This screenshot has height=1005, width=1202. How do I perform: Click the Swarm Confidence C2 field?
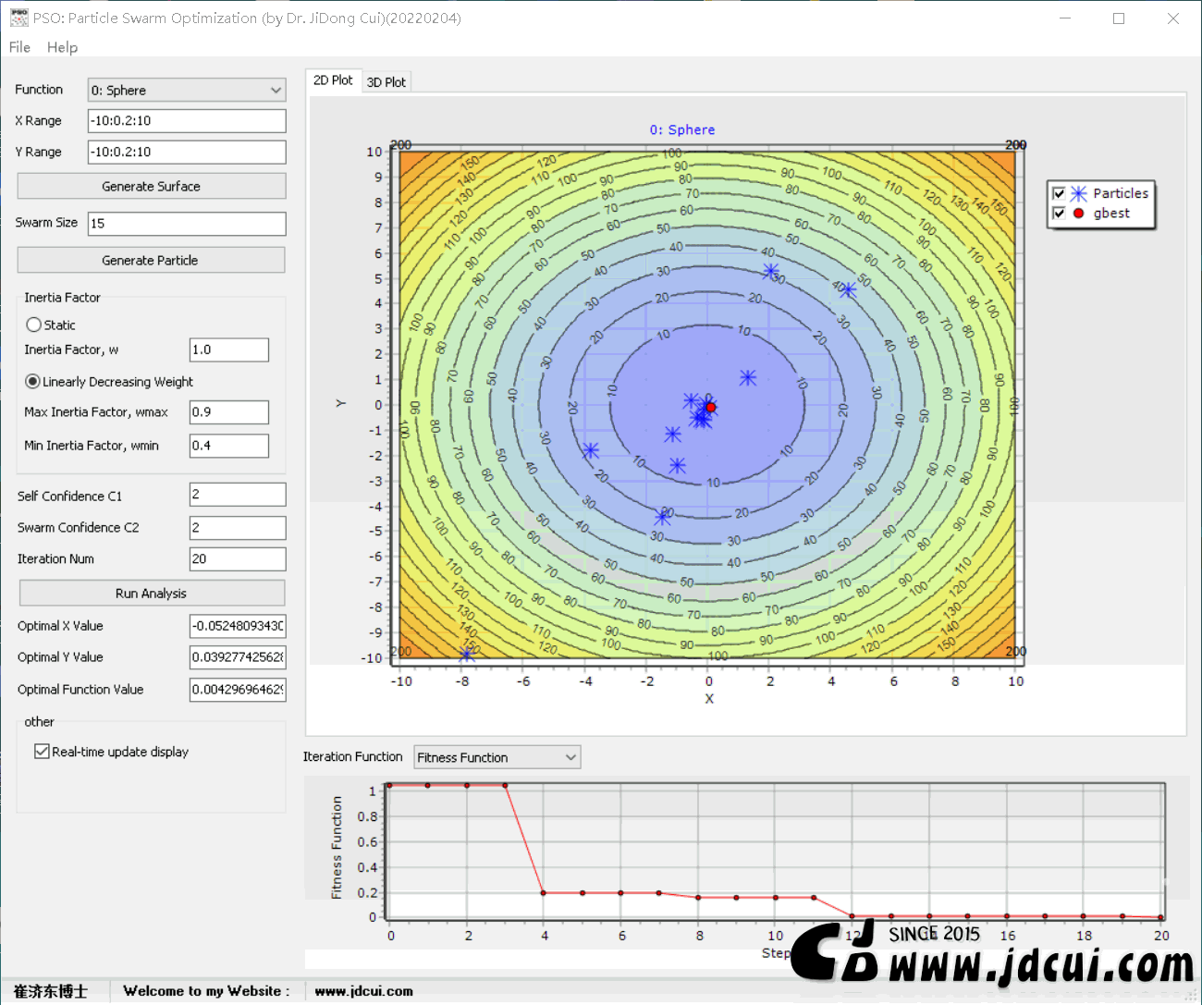[238, 528]
